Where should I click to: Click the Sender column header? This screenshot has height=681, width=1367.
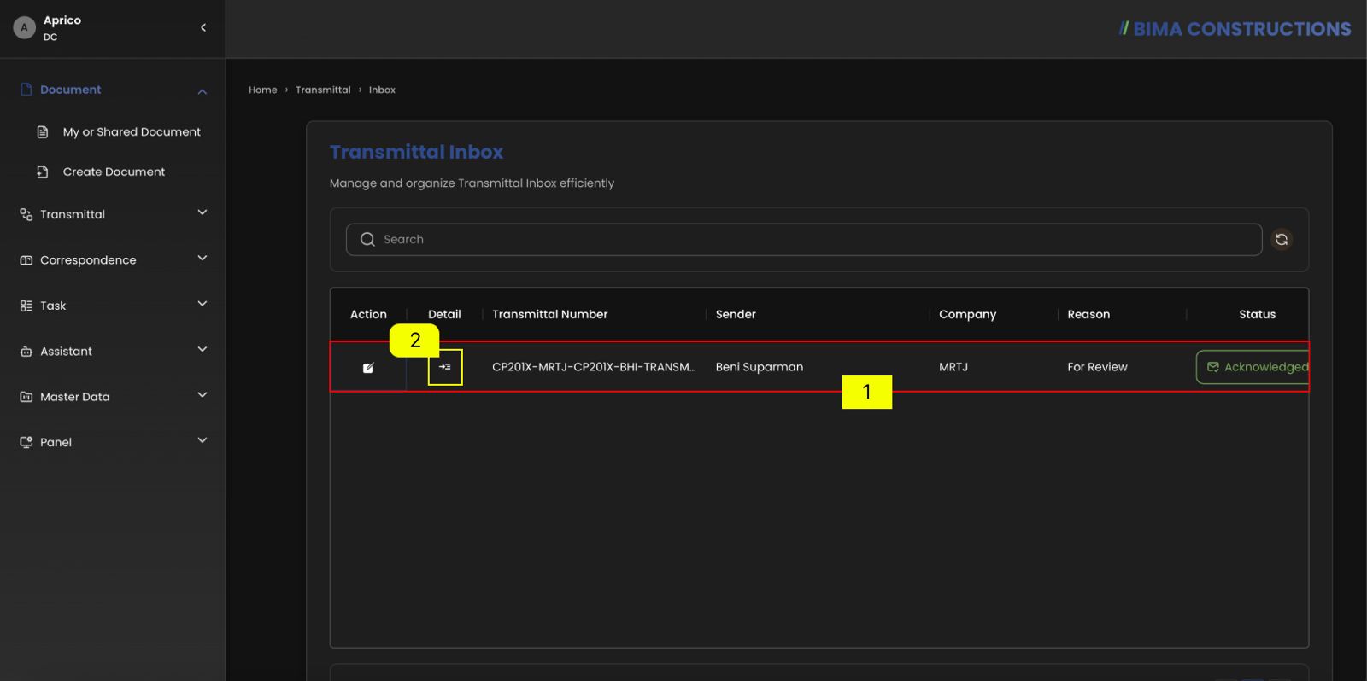point(736,314)
